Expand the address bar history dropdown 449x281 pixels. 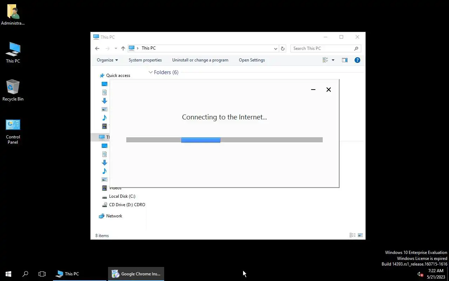[x=275, y=48]
